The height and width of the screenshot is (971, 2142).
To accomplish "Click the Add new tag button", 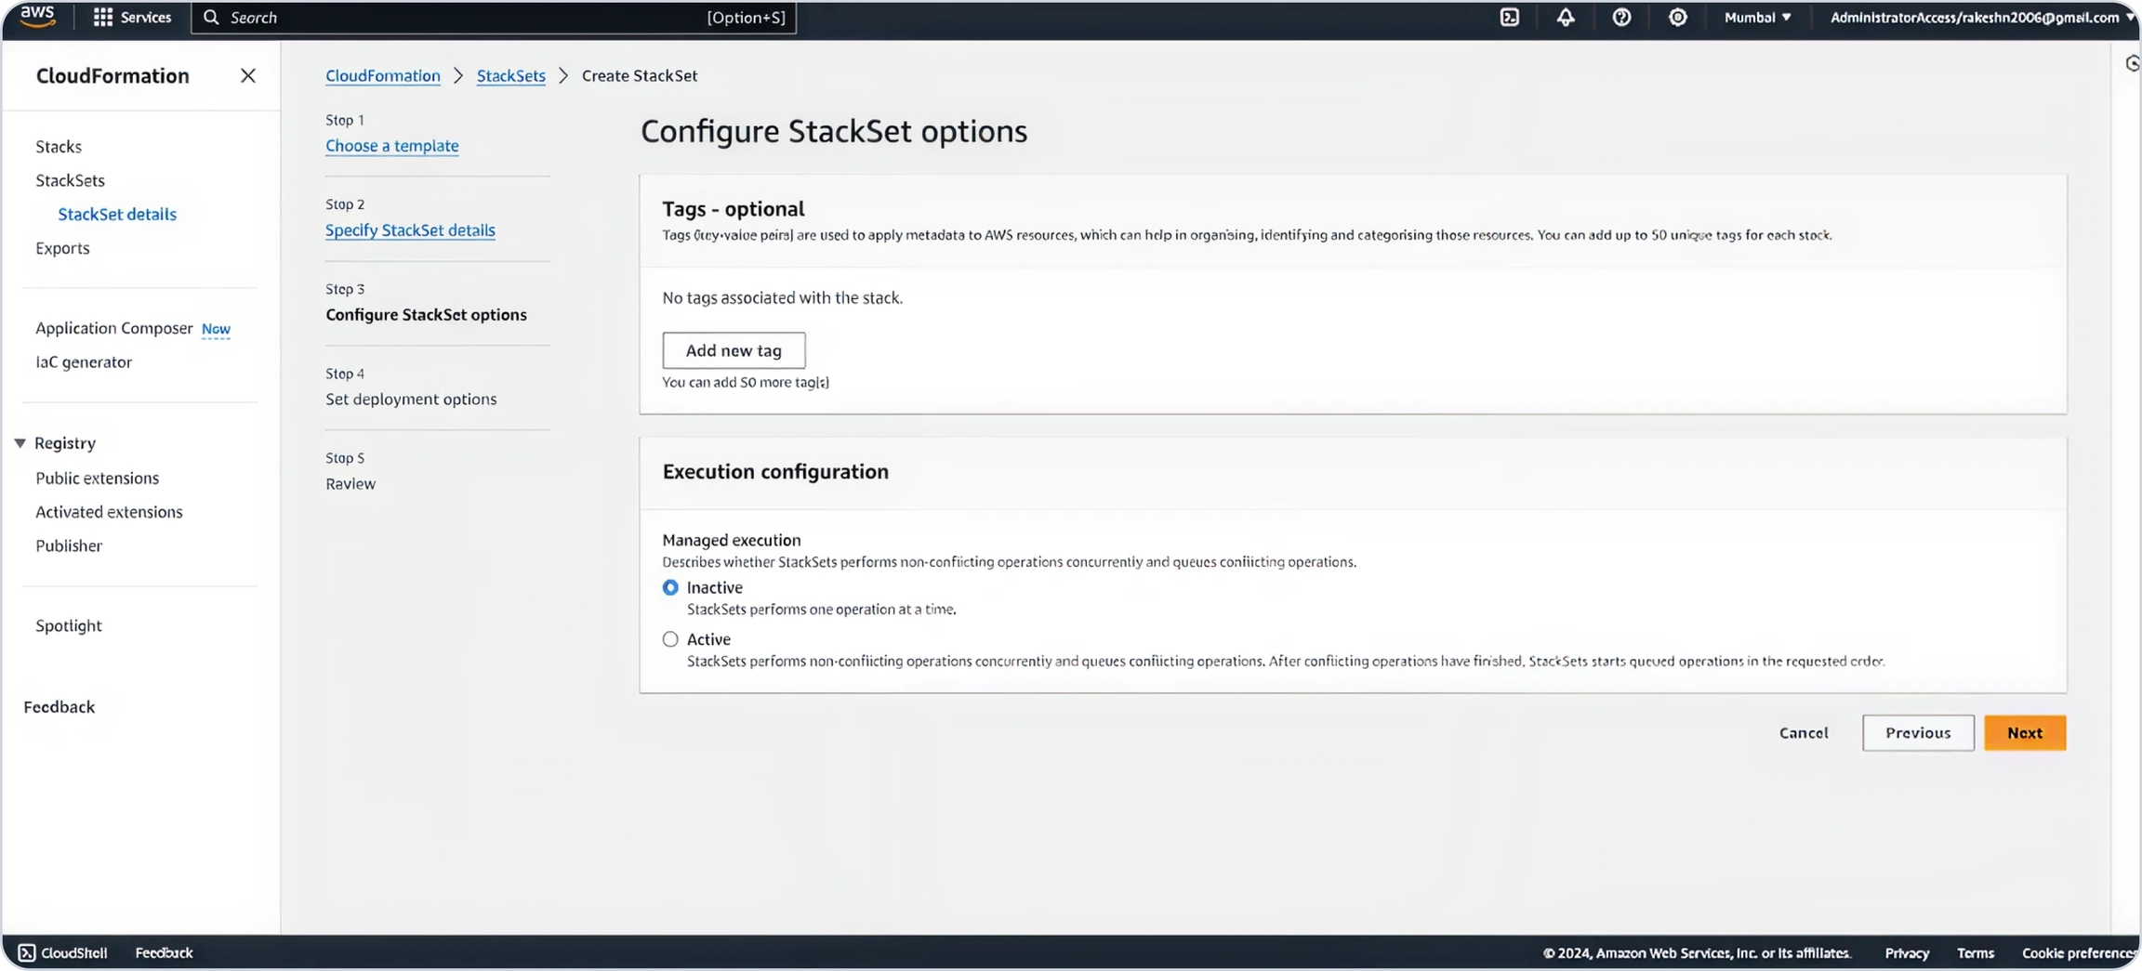I will point(734,350).
